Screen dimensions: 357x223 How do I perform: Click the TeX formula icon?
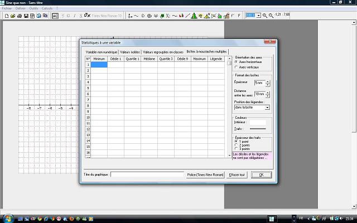(87, 16)
